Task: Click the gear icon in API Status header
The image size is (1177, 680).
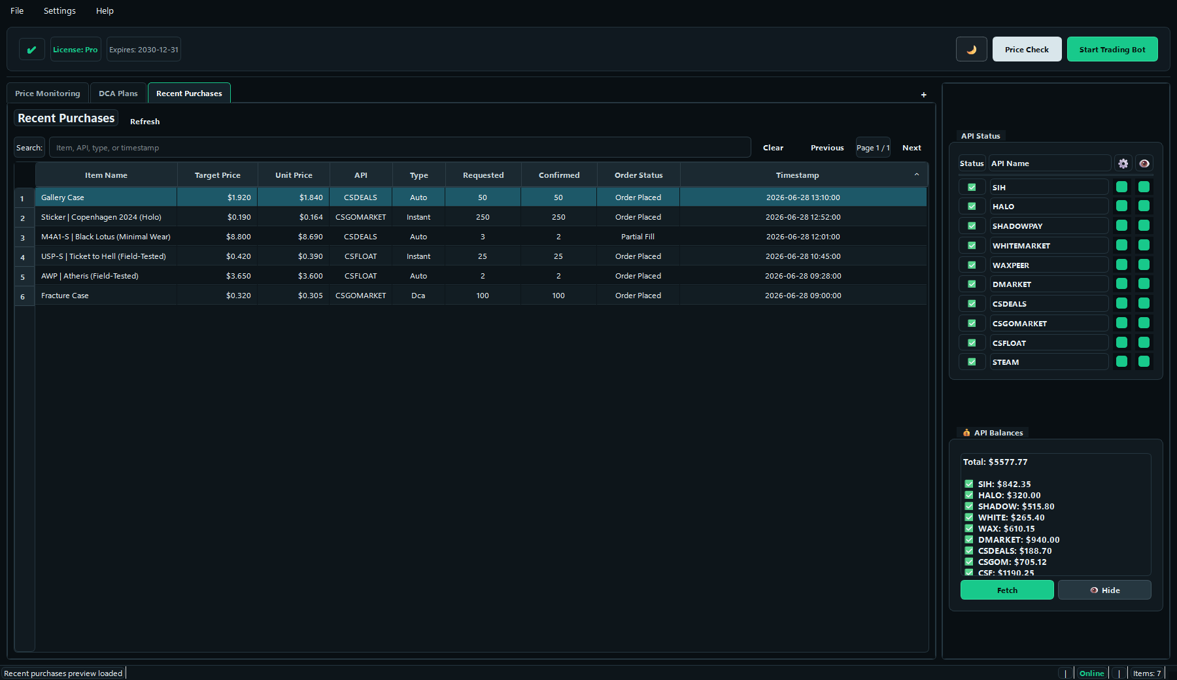Action: point(1123,163)
